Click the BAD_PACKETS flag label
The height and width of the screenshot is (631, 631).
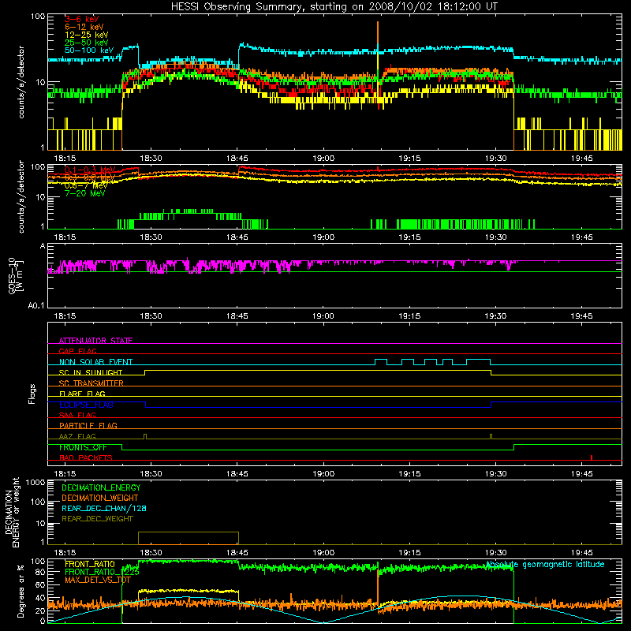coord(86,457)
